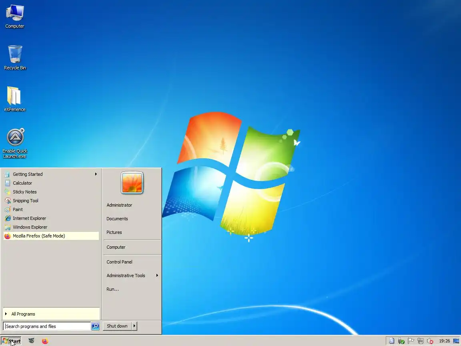Open shutdown options arrow
This screenshot has width=461, height=346.
[134, 326]
